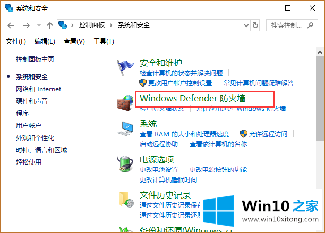This screenshot has width=325, height=233.
Task: Open the 工具(T) menu
Action: (x=104, y=41)
